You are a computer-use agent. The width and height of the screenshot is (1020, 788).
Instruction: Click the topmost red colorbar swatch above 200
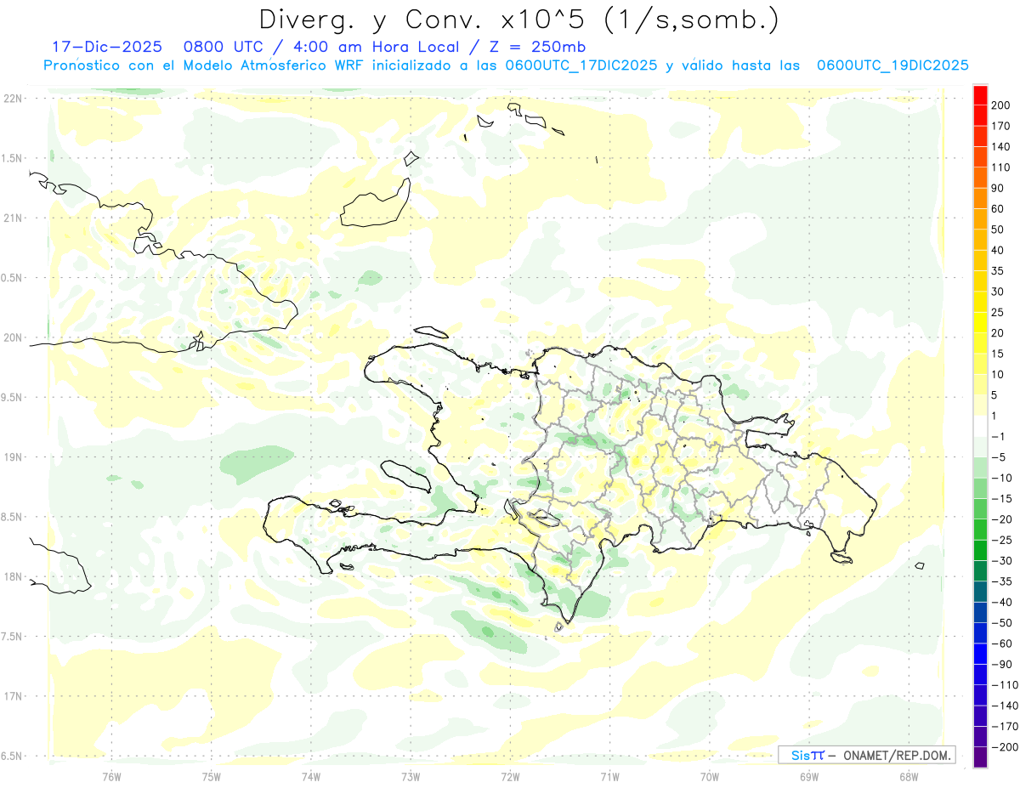tap(980, 95)
